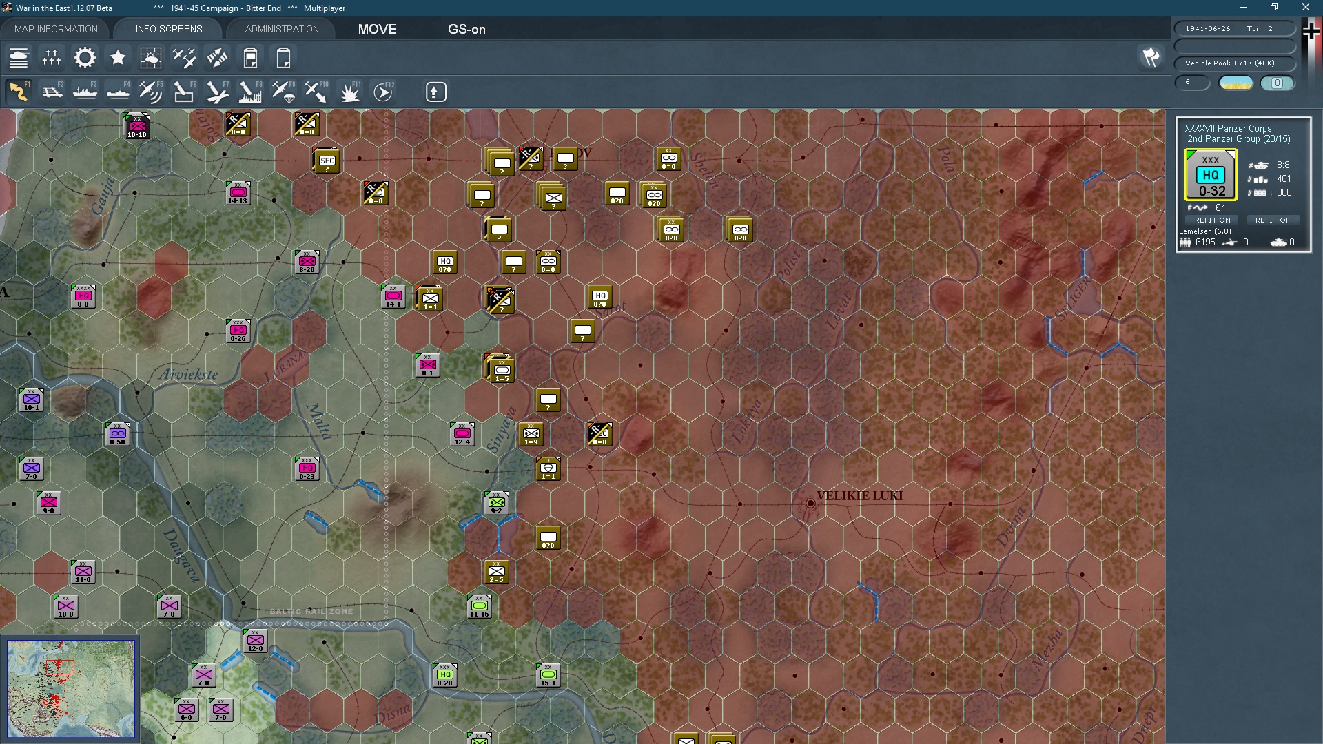Click the German cross flag emblem
Viewport: 1323px width, 744px height.
1311,31
